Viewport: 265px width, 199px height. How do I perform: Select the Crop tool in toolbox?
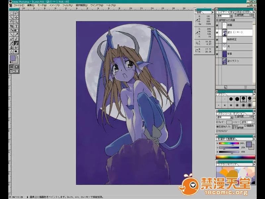click(11, 26)
